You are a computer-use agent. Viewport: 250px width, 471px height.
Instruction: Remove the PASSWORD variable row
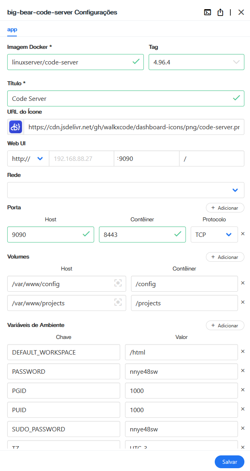[x=243, y=371]
